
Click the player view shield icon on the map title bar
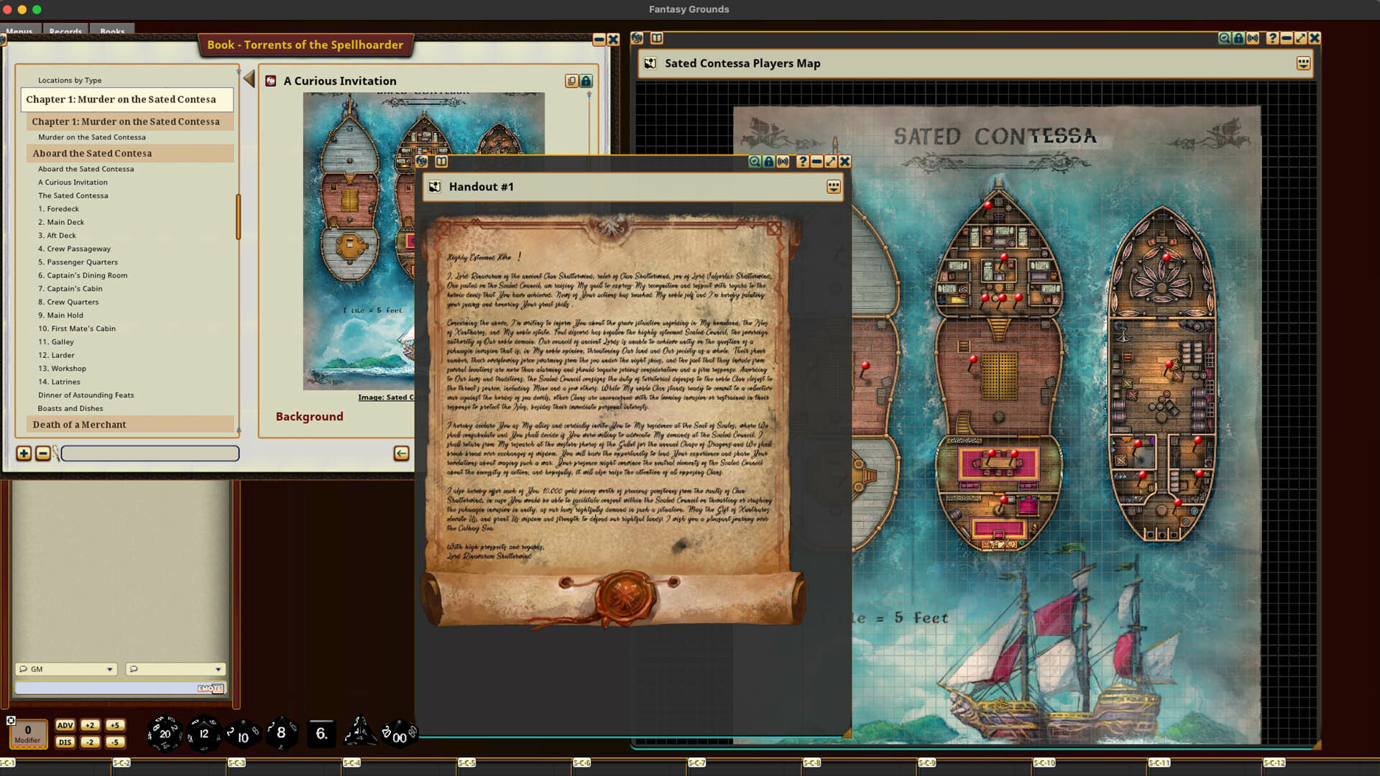click(x=1239, y=38)
